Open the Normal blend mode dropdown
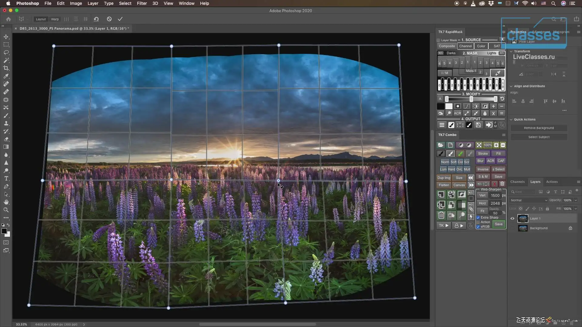The height and width of the screenshot is (327, 582). click(x=529, y=200)
